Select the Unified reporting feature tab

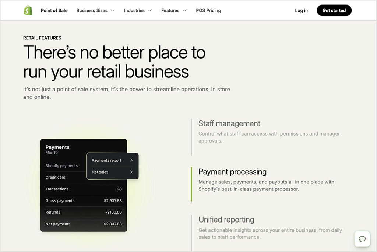click(226, 220)
